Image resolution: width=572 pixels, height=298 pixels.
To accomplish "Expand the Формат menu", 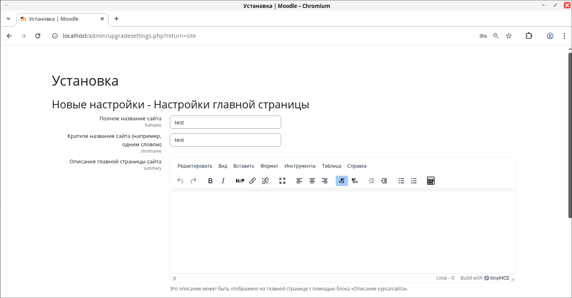I will pos(269,166).
